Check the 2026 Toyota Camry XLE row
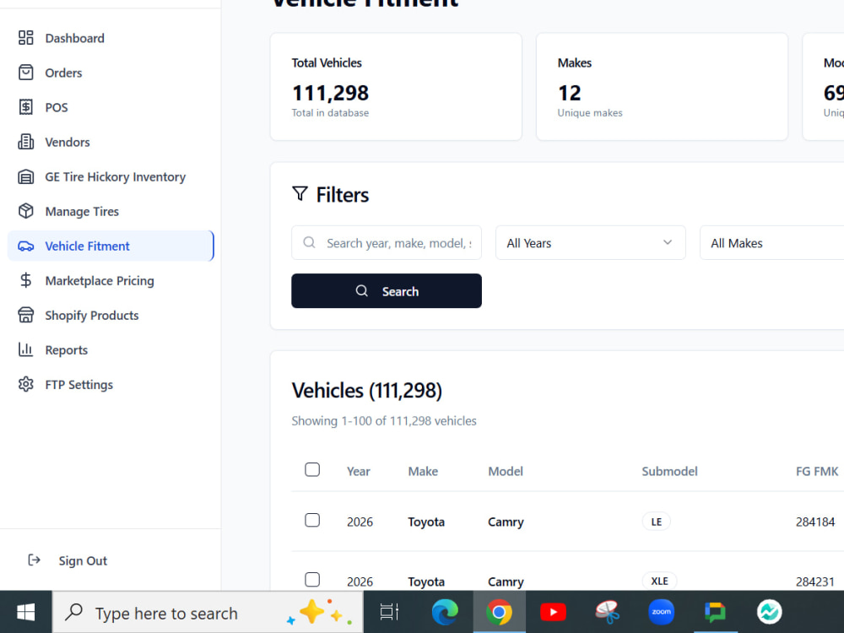The width and height of the screenshot is (844, 633). tap(312, 580)
